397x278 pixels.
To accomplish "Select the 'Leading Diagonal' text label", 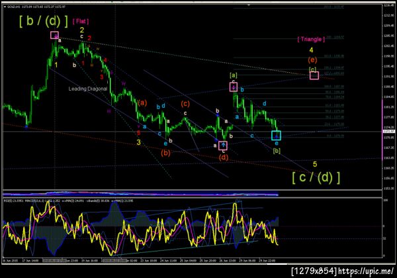I will [88, 89].
